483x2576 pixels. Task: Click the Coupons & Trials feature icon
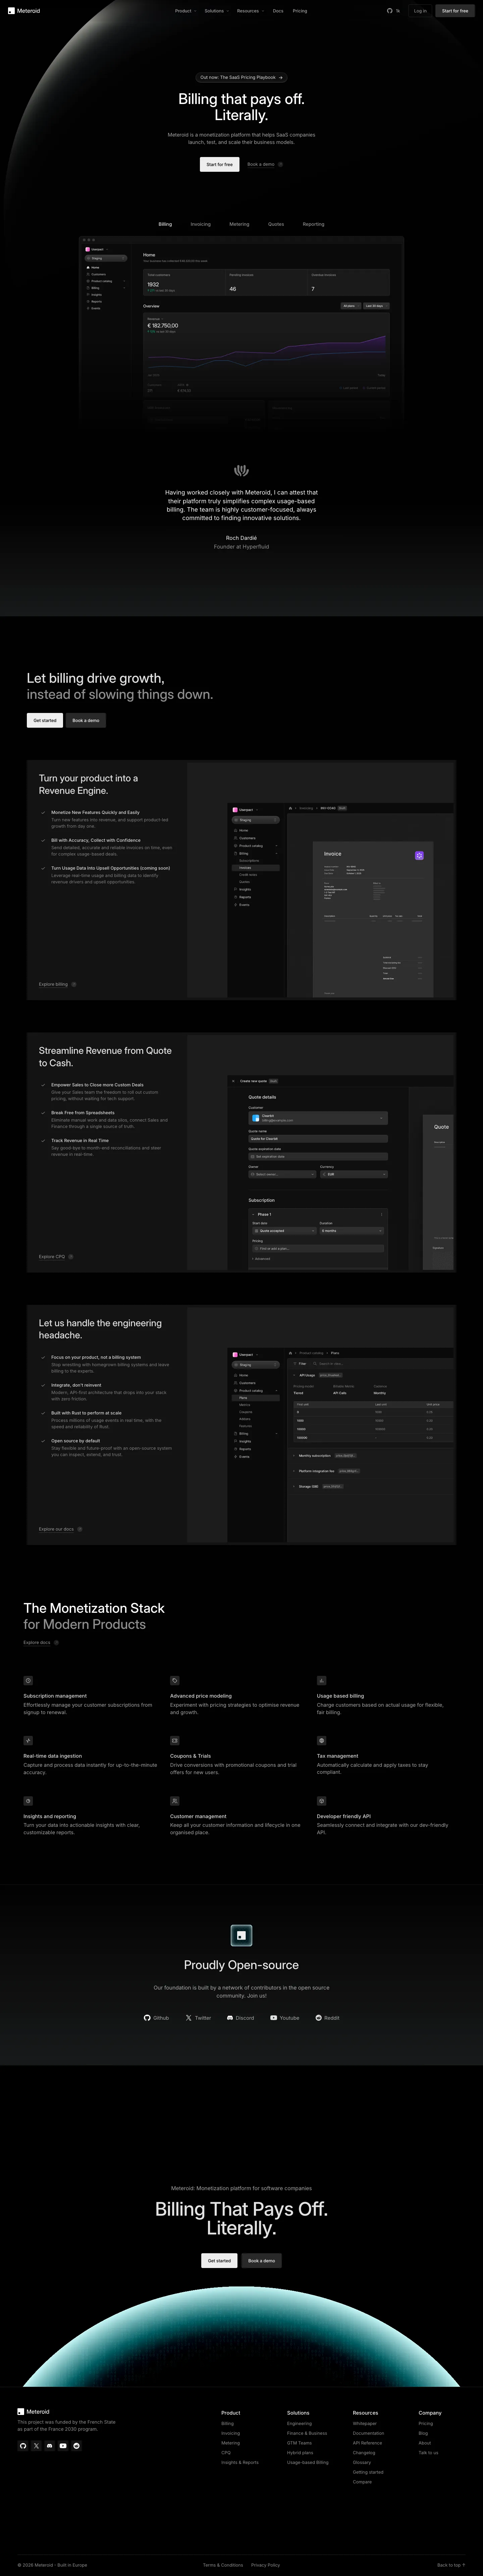coord(175,1741)
